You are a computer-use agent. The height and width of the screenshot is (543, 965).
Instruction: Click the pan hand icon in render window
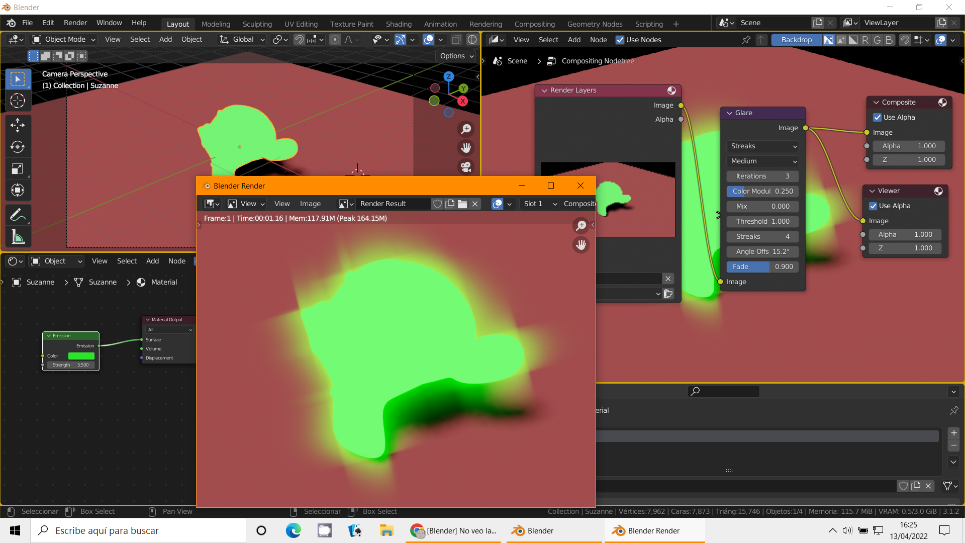(x=581, y=245)
